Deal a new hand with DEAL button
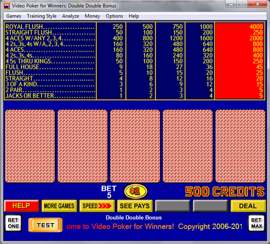Screen dimensions: 270x244 coord(248,206)
